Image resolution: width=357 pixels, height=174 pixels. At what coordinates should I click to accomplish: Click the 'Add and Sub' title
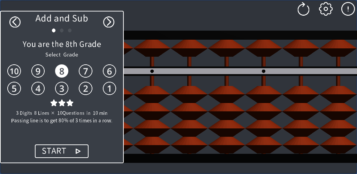(62, 18)
